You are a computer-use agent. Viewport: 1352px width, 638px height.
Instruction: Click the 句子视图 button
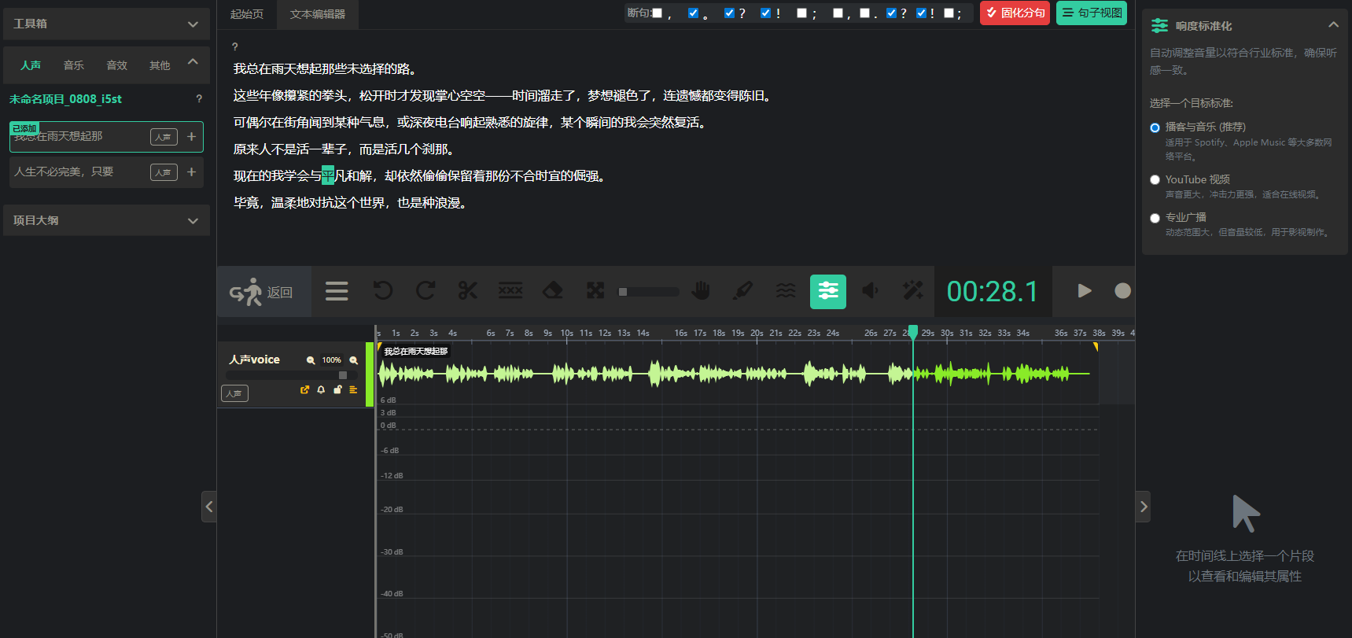pos(1091,13)
